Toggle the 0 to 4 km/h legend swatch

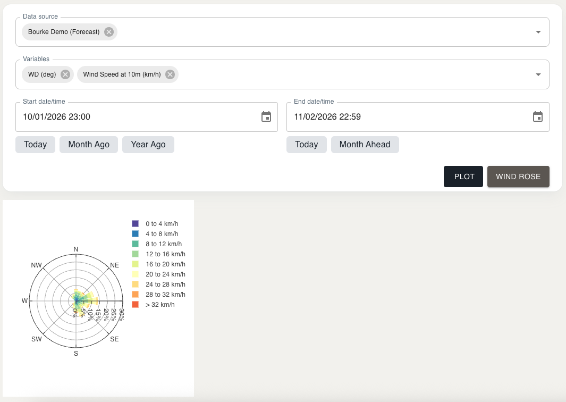click(x=136, y=224)
